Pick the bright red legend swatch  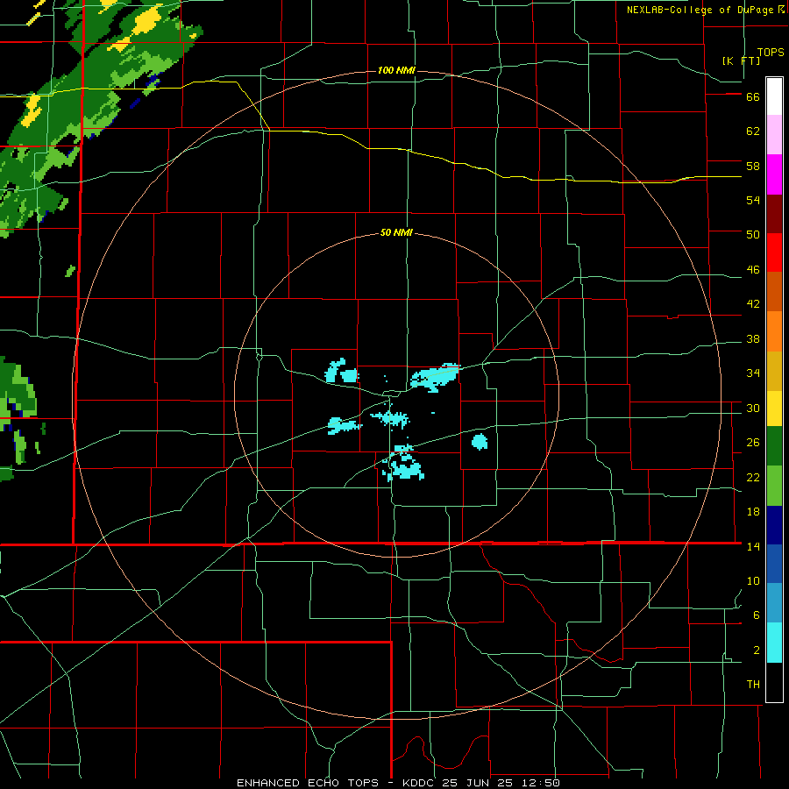[x=774, y=252]
